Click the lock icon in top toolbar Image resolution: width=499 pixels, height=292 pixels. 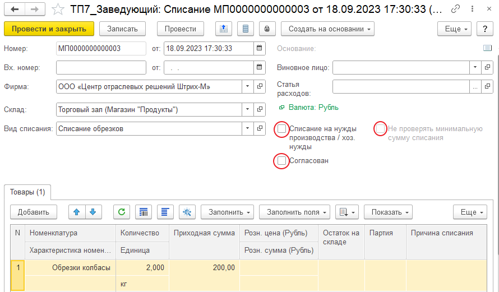pos(267,29)
